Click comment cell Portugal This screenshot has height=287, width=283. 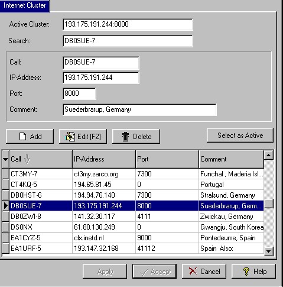click(x=232, y=185)
